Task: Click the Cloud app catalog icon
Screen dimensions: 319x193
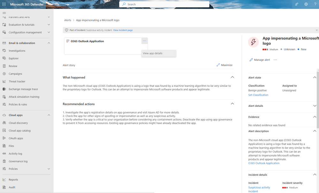Action: point(4,131)
